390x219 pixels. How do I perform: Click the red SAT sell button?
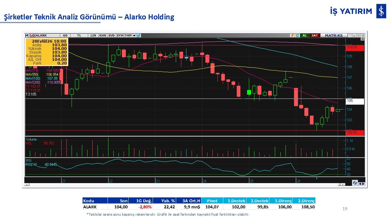point(315,35)
